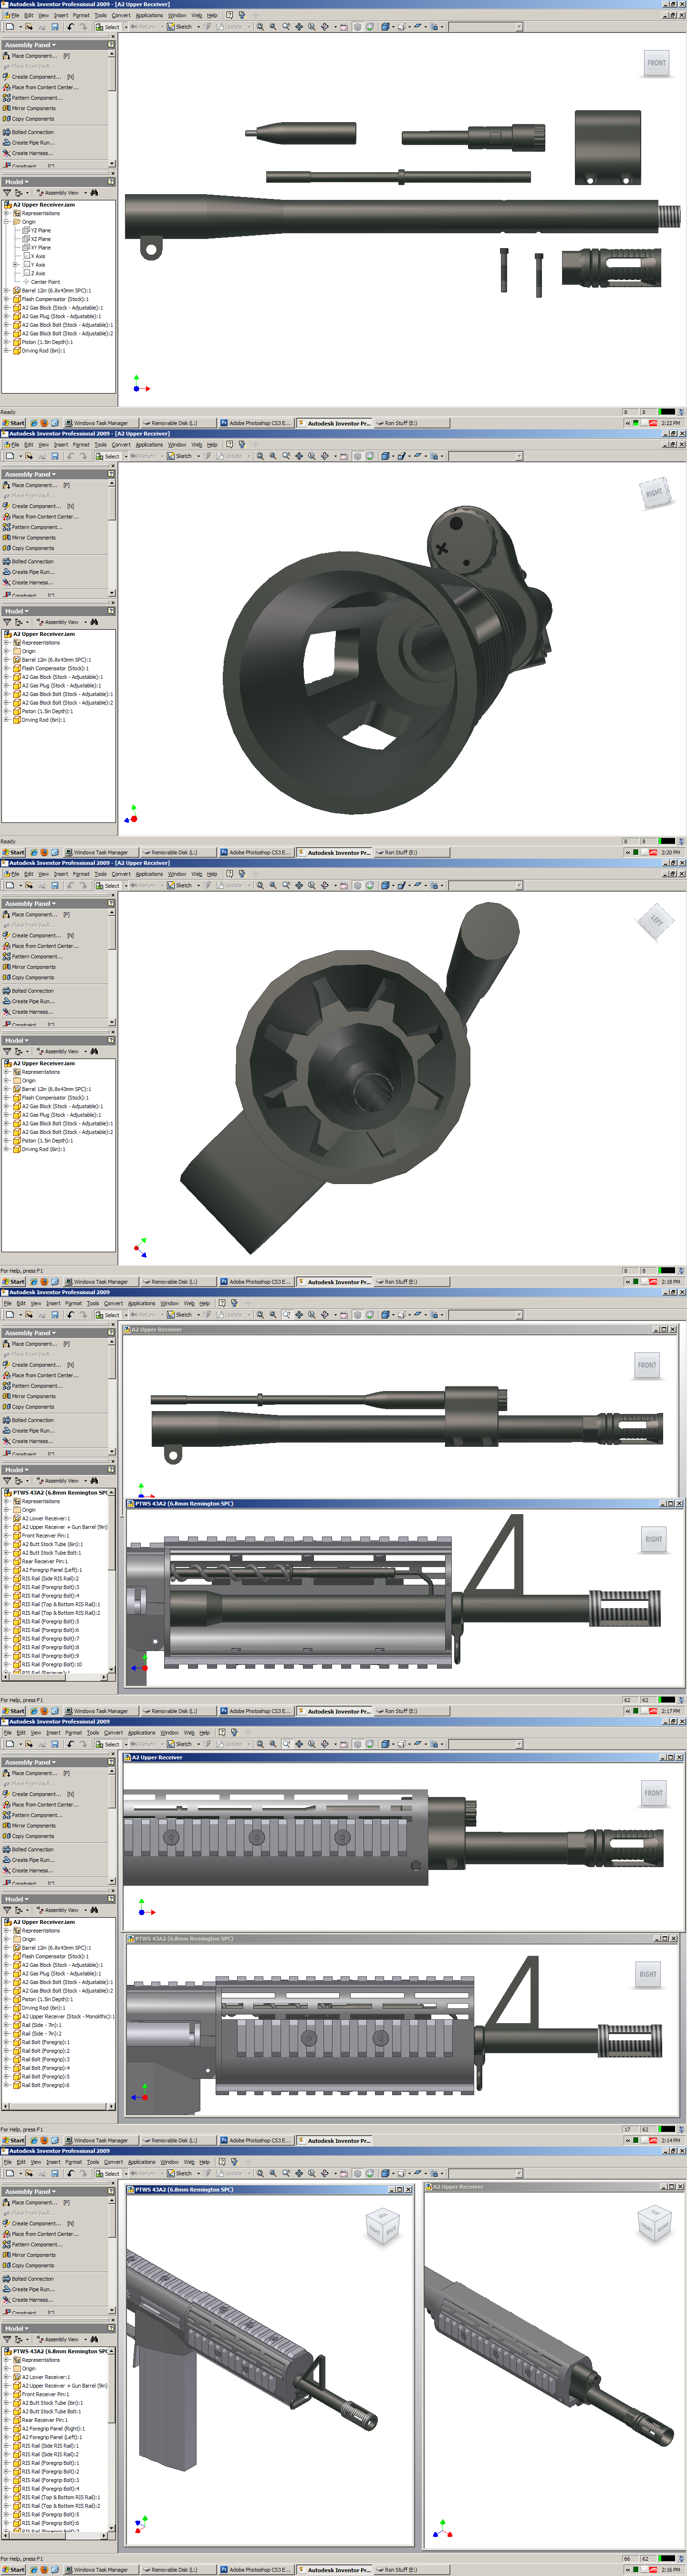
Task: Click FRONT ViewCube in the 2:14 PM window
Action: [653, 1793]
